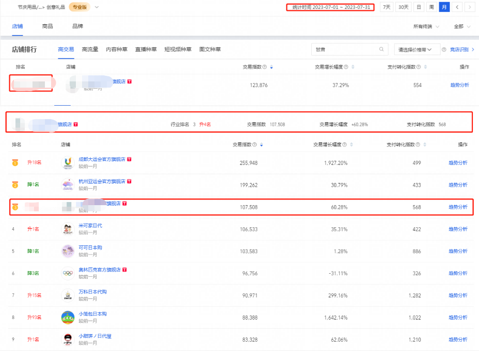Expand the category chevron beside 专业版
Image resolution: width=479 pixels, height=351 pixels.
[97, 7]
